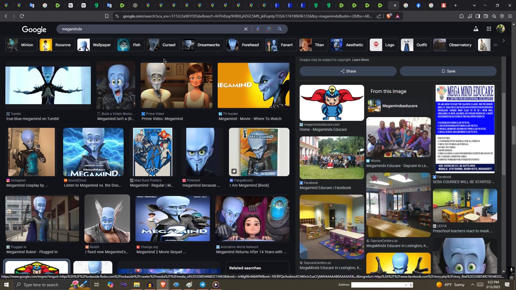Open Leo AI sparkle icon
This screenshot has width=516, height=290.
(x=494, y=16)
